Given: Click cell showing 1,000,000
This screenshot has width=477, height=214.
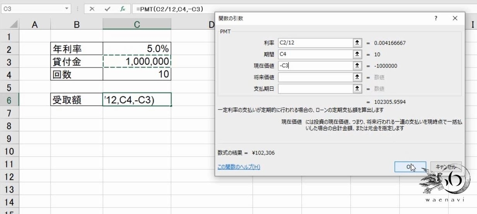Looking at the screenshot, I should pyautogui.click(x=137, y=62).
